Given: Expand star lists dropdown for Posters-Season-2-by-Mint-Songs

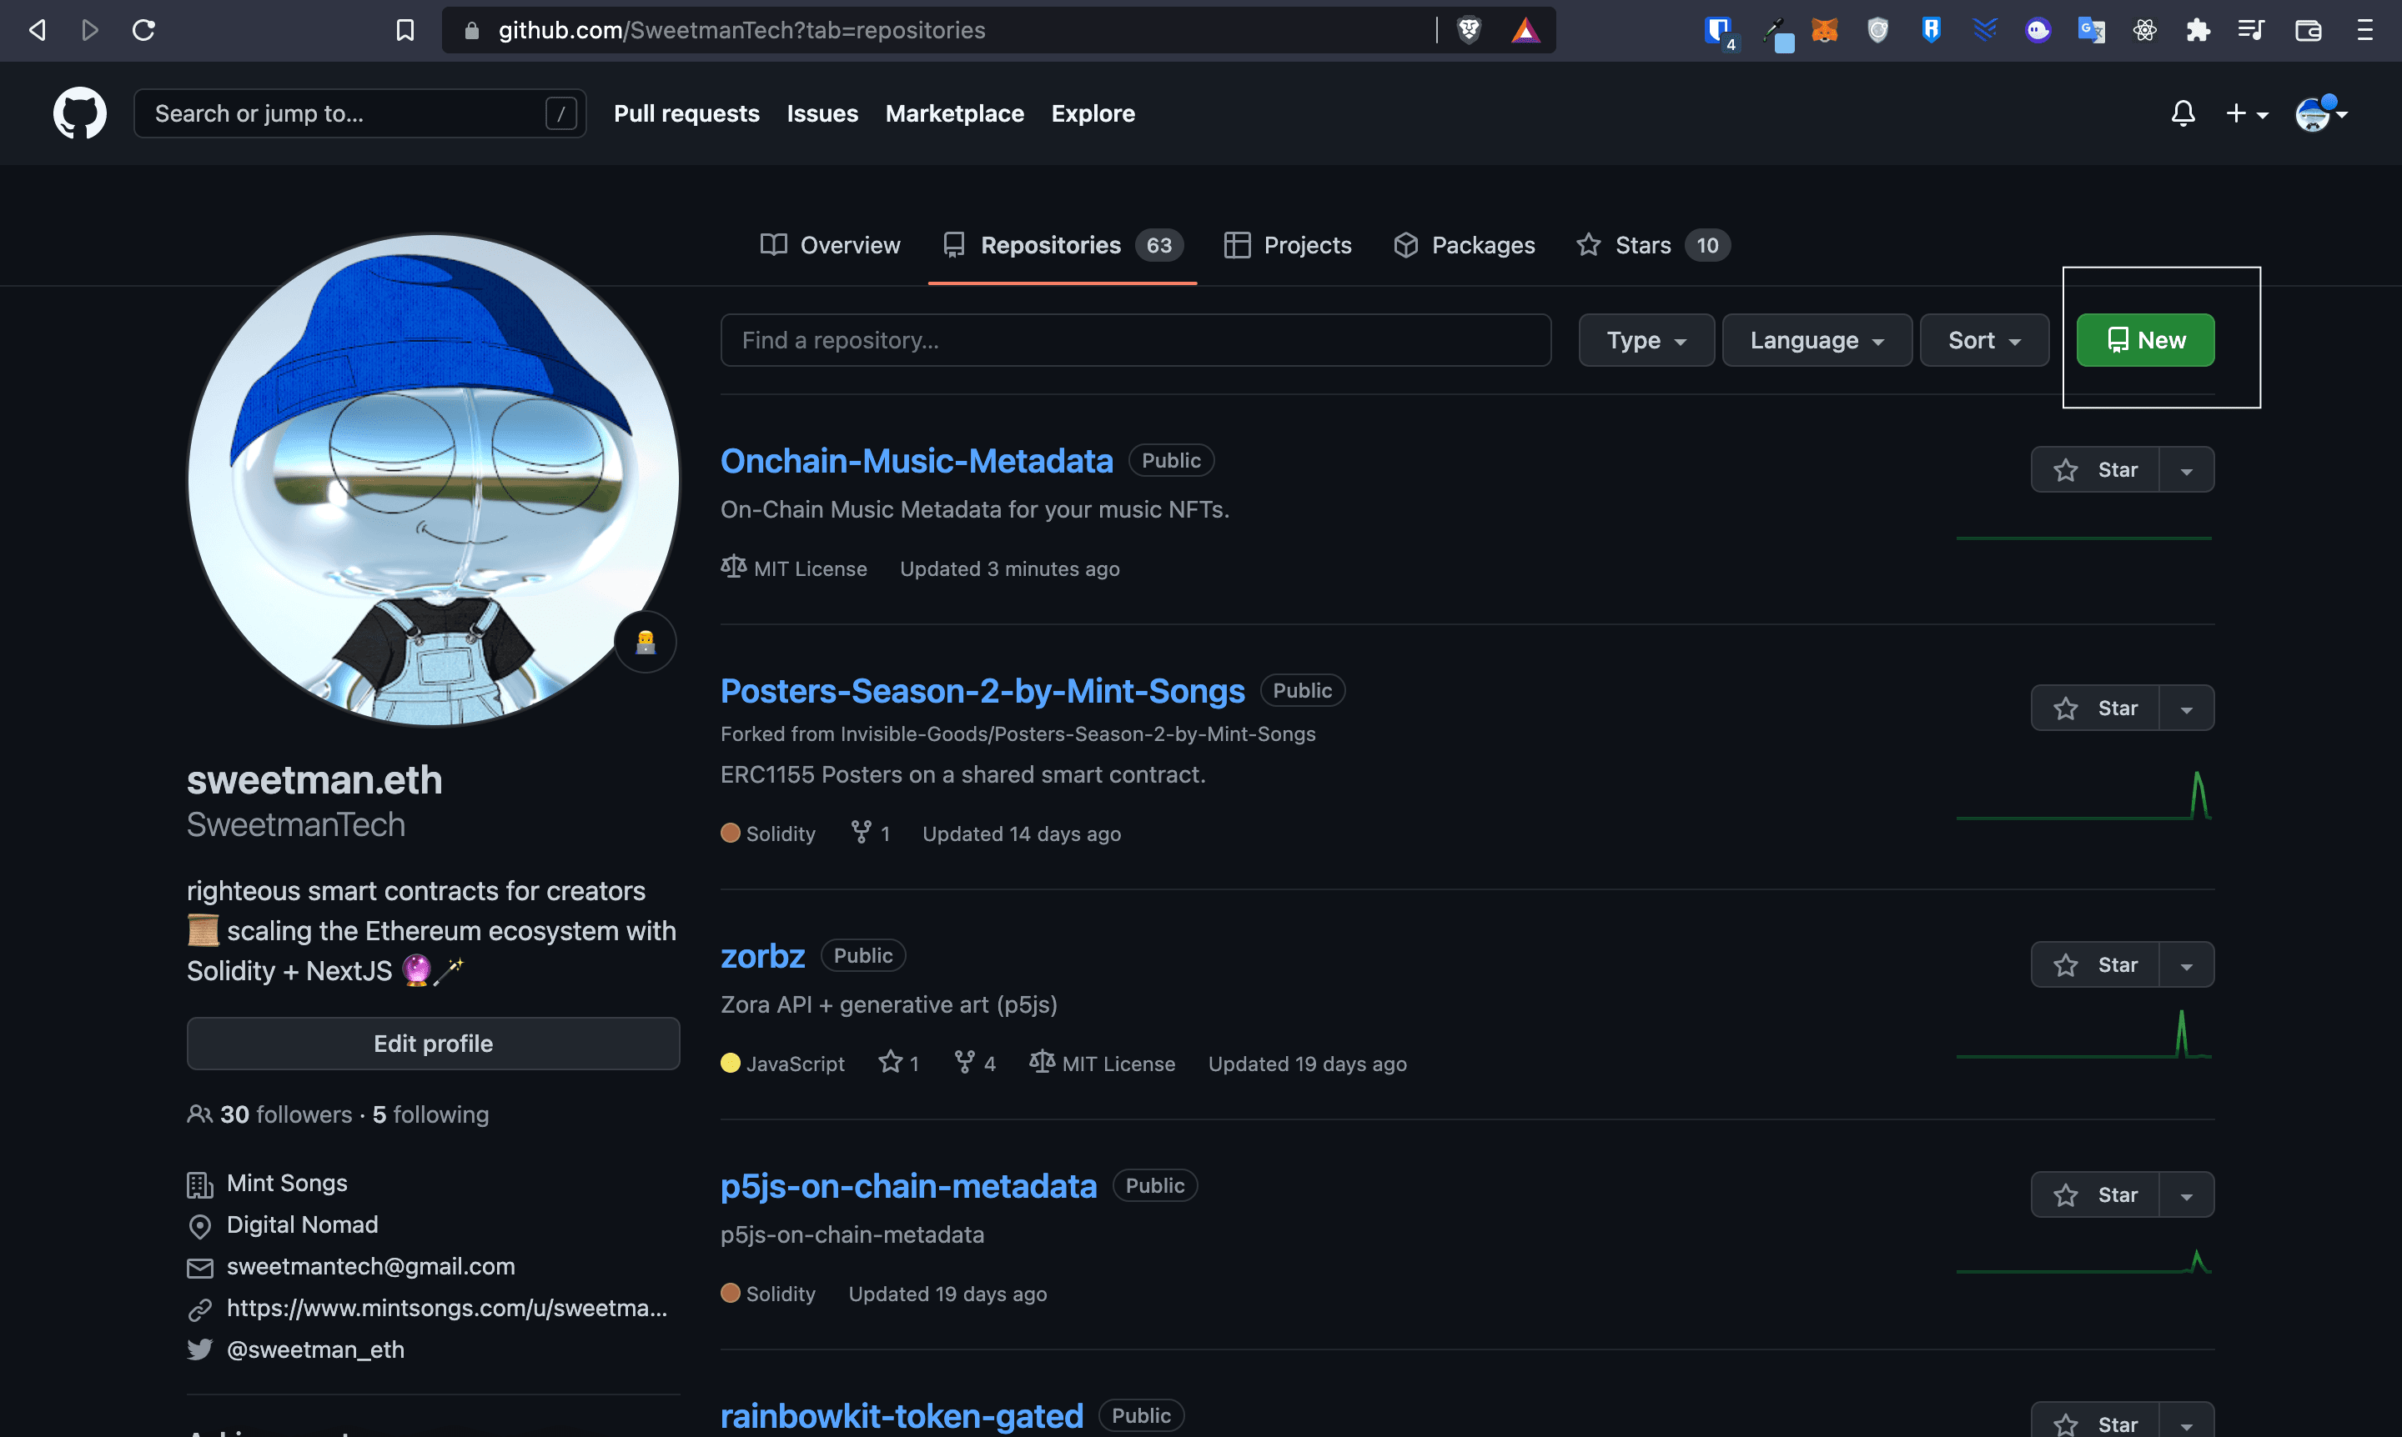Looking at the screenshot, I should click(2187, 708).
